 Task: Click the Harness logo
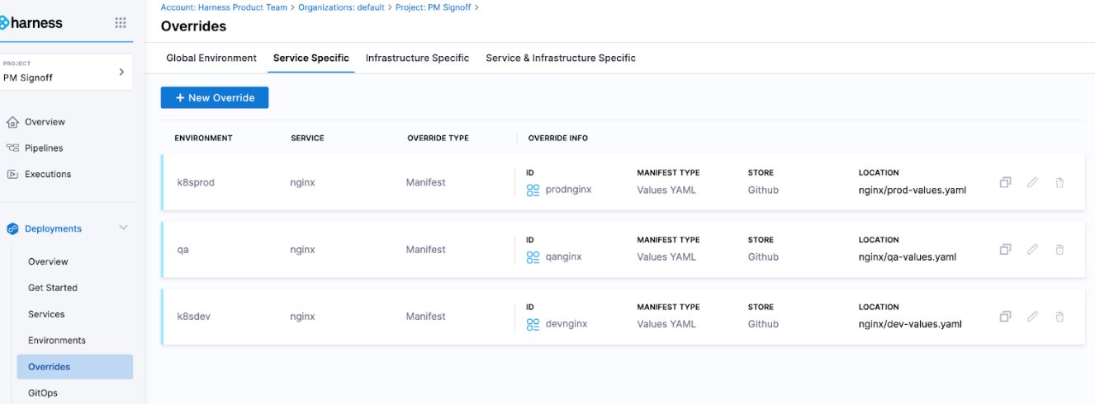click(x=33, y=23)
